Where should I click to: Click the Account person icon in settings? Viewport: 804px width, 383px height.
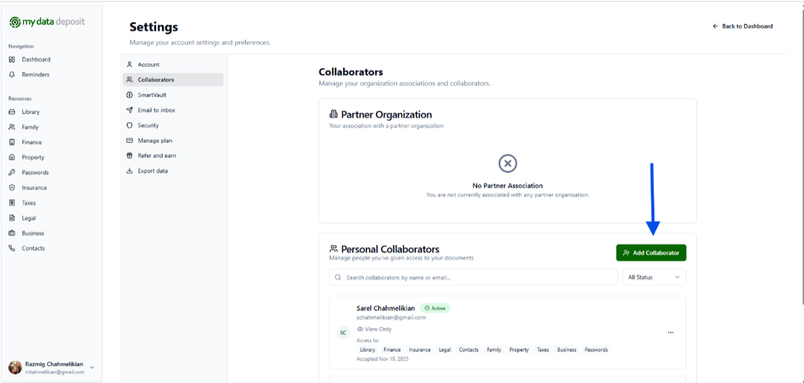130,65
